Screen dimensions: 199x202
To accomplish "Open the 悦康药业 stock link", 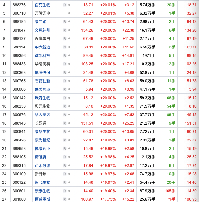I will point(43,149).
